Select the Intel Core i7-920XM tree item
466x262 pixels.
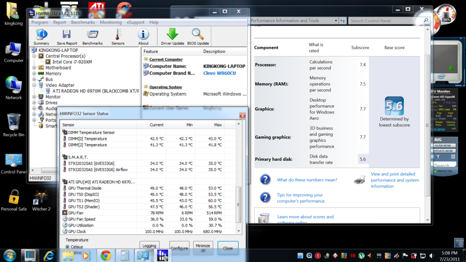tap(72, 62)
